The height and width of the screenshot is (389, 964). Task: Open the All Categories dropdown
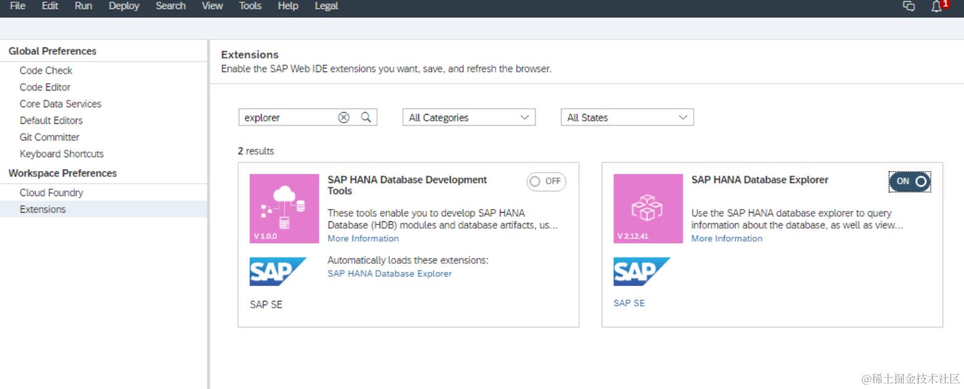[469, 117]
